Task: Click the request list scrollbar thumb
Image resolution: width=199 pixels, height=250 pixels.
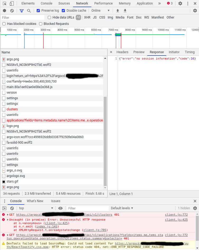Action: [105, 141]
